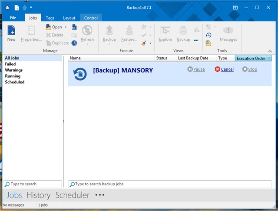Screen dimensions: 278x211
Task: Click the Refresh icon in the ribbon
Action: (87, 30)
